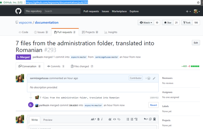Image resolution: width=203 pixels, height=129 pixels.
Task: View the 106 forks count
Action: pos(196,23)
